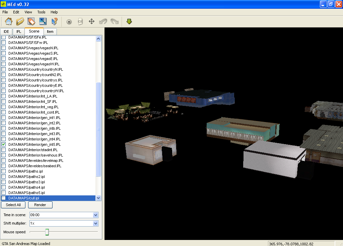Click the Select All button
Viewport: 343px width, 246px height.
pyautogui.click(x=13, y=205)
